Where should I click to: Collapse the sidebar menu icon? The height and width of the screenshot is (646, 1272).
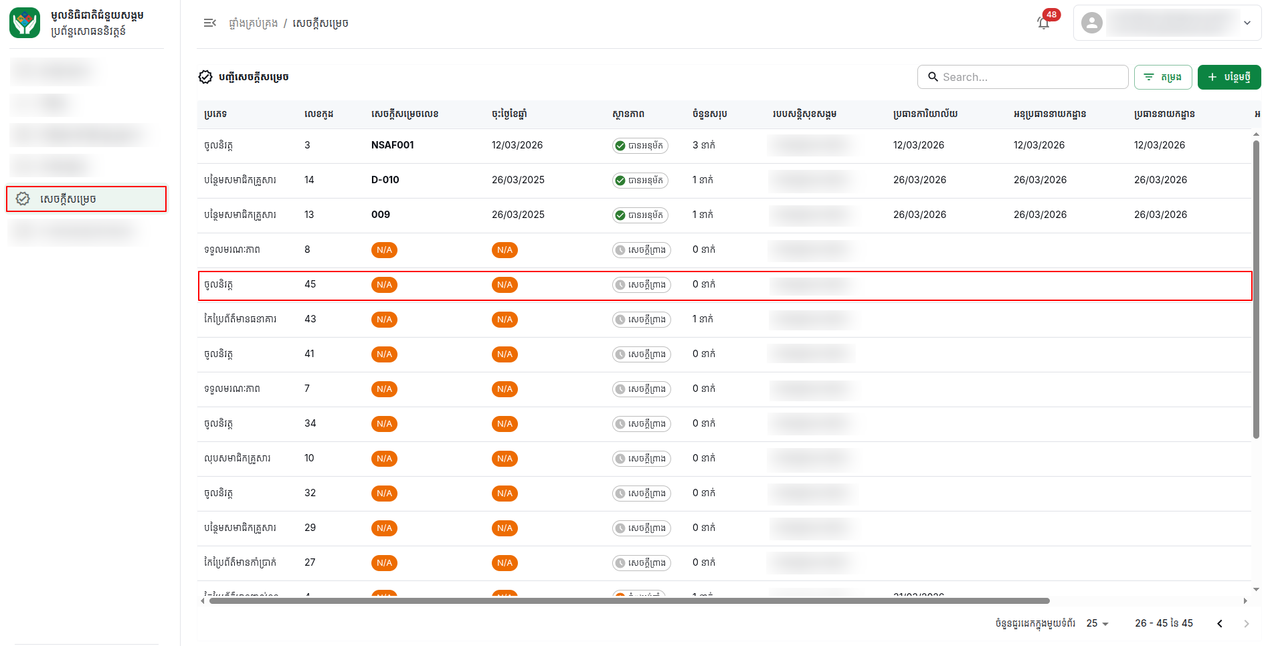[x=209, y=23]
